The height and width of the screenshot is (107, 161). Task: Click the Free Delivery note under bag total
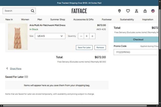82,62
